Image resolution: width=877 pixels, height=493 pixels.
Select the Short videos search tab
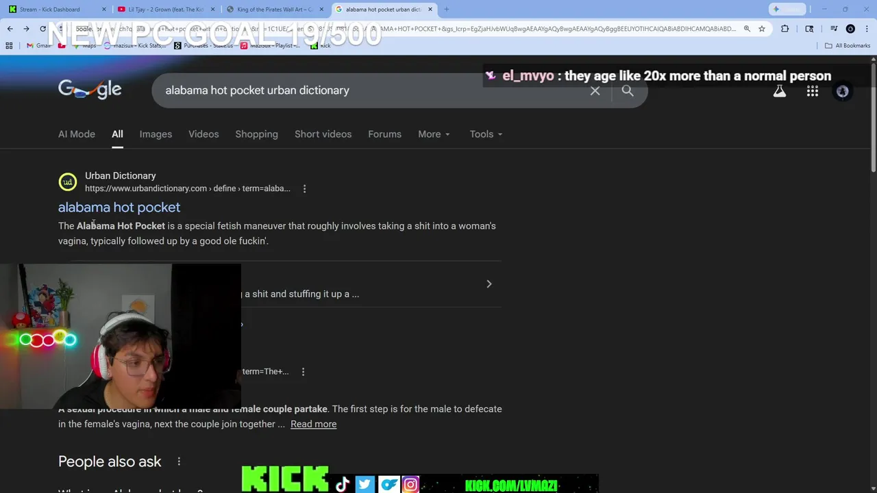click(323, 134)
